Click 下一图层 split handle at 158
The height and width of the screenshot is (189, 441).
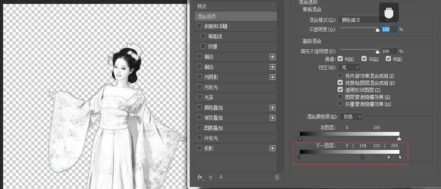(362, 157)
